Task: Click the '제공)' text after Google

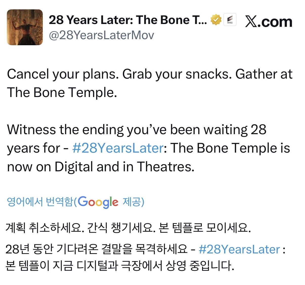Action: 133,202
